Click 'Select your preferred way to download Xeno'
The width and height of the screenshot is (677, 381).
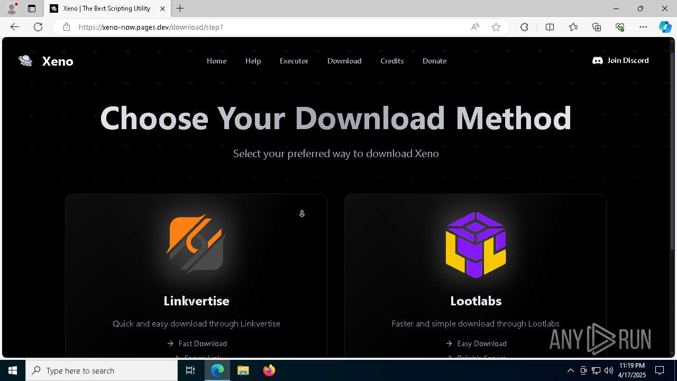336,153
